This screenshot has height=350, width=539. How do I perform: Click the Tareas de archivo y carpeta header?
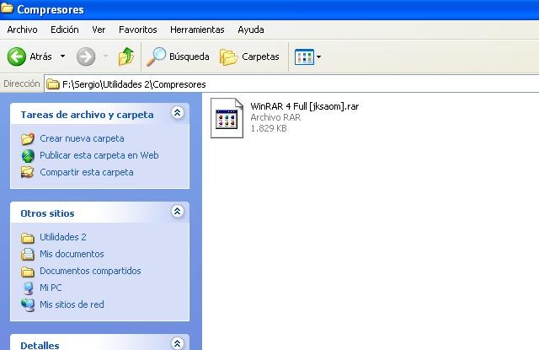click(x=87, y=115)
